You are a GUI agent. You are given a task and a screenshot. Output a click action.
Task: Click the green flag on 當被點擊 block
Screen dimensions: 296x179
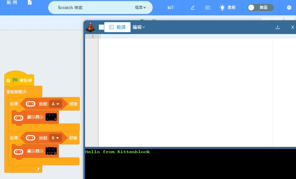15,80
